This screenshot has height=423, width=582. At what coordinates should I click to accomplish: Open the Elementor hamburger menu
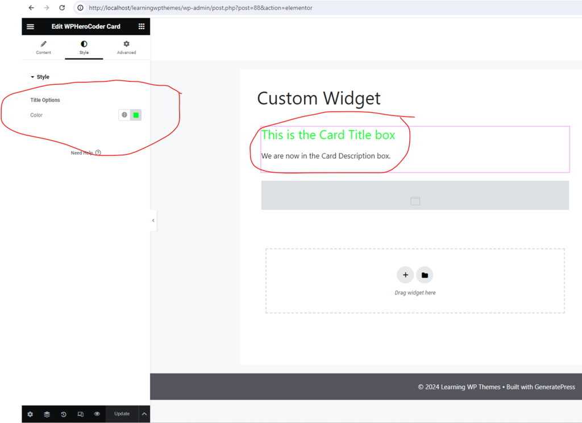tap(31, 27)
